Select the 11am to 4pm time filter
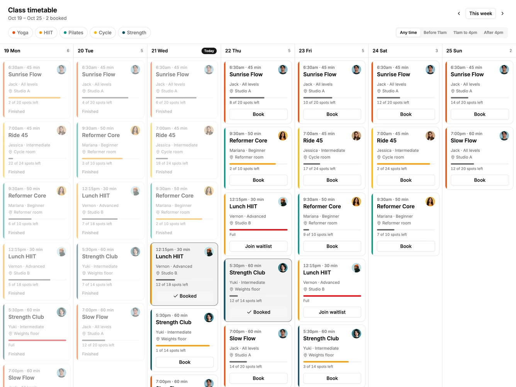 465,32
